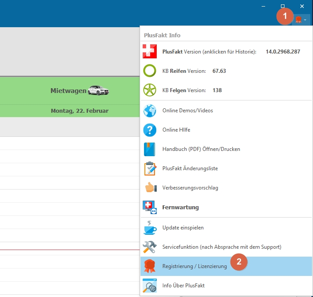This screenshot has height=297, width=313.
Task: Select Update einspielen
Action: 227,228
